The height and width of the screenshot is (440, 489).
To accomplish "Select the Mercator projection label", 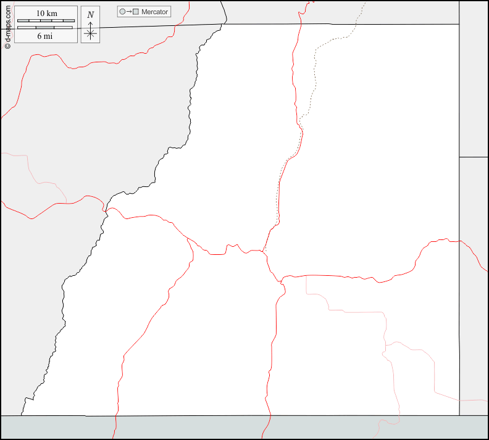I will pyautogui.click(x=154, y=12).
